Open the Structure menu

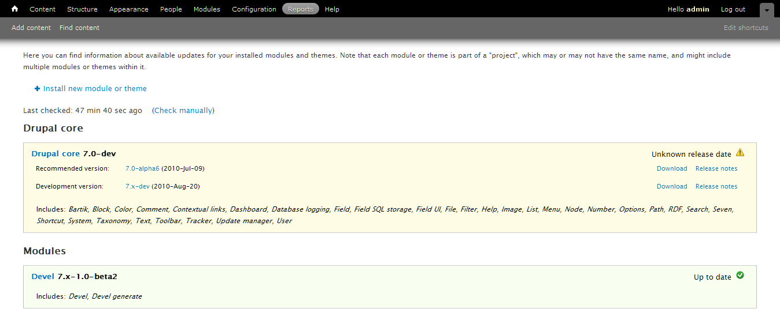(82, 9)
